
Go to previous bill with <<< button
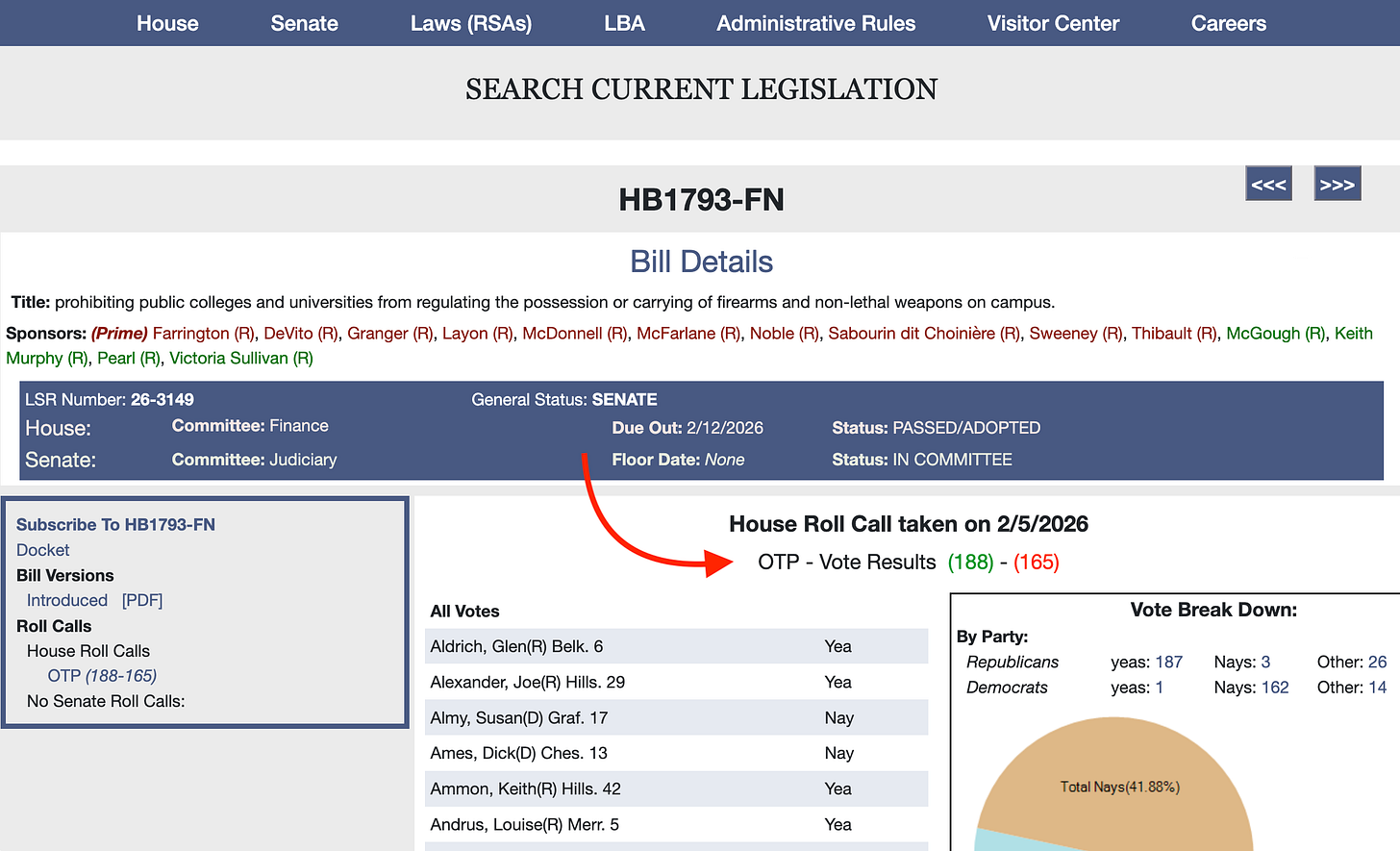click(1268, 185)
